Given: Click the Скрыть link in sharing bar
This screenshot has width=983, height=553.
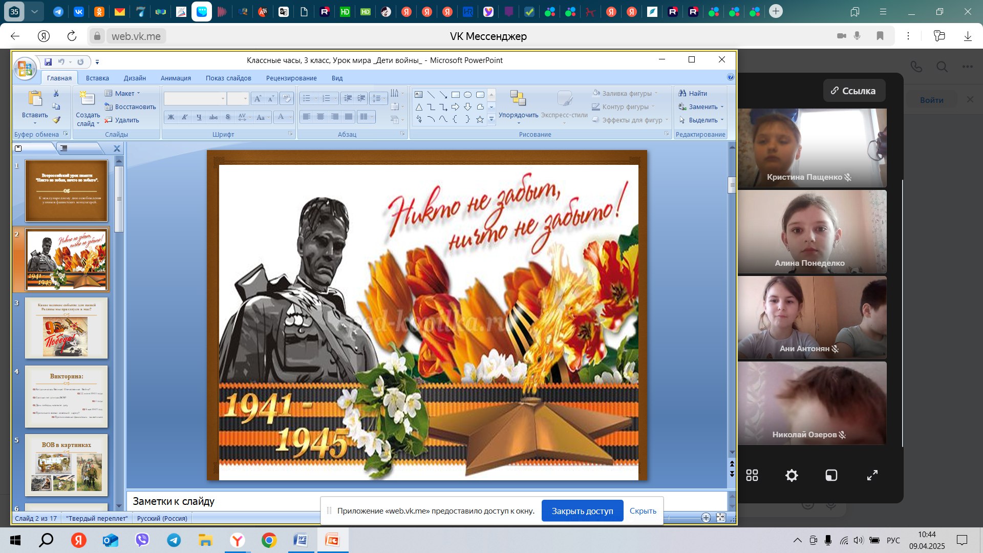Looking at the screenshot, I should point(643,511).
